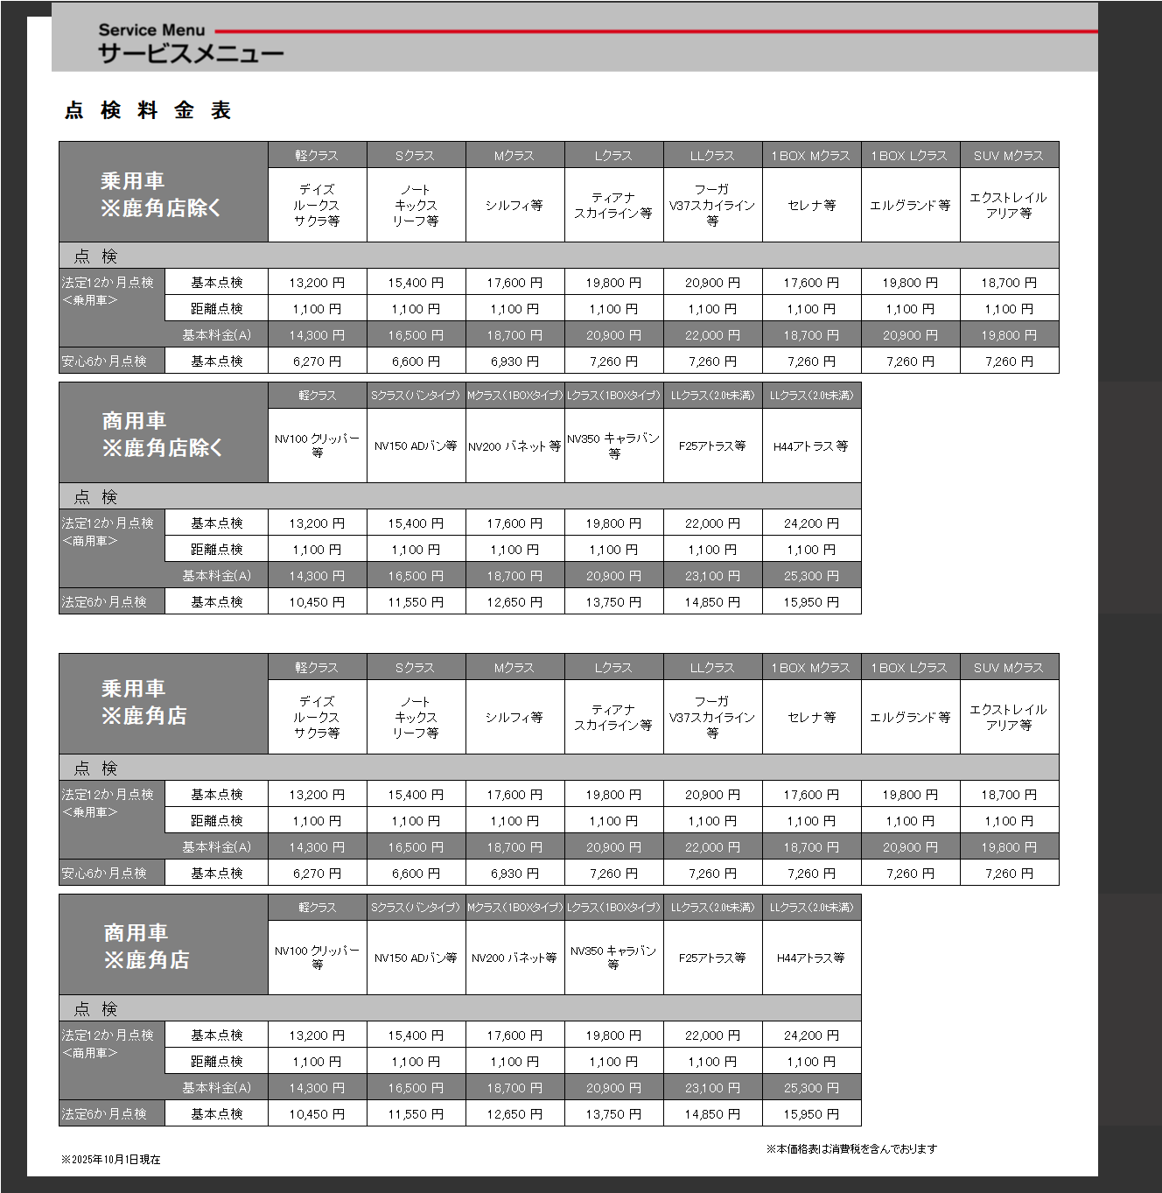Select H44アトラス等 cell in the bottom table
The width and height of the screenshot is (1162, 1193).
click(x=811, y=958)
